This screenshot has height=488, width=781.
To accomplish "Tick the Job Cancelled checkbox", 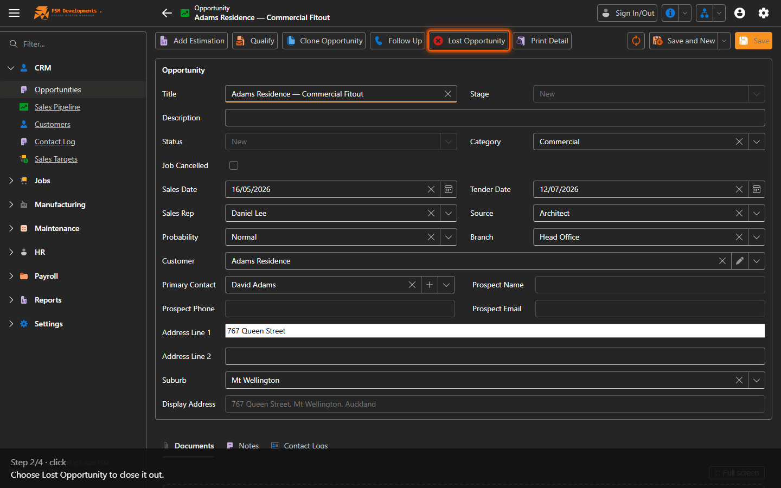I will 234,165.
